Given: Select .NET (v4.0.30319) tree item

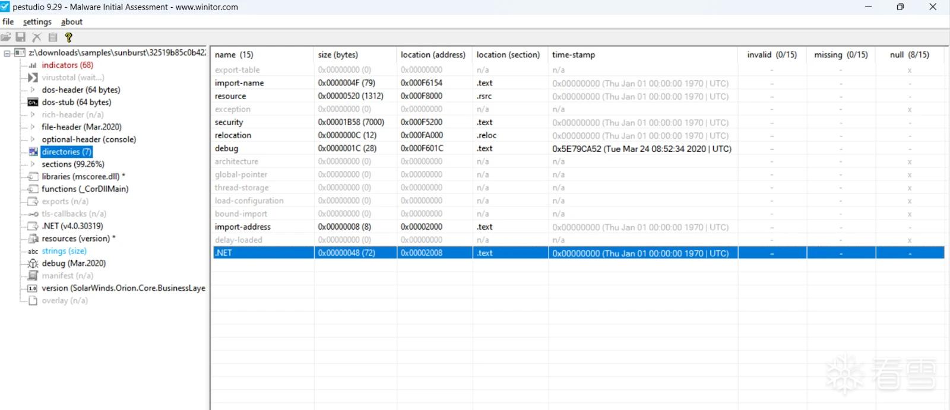Looking at the screenshot, I should (x=72, y=226).
